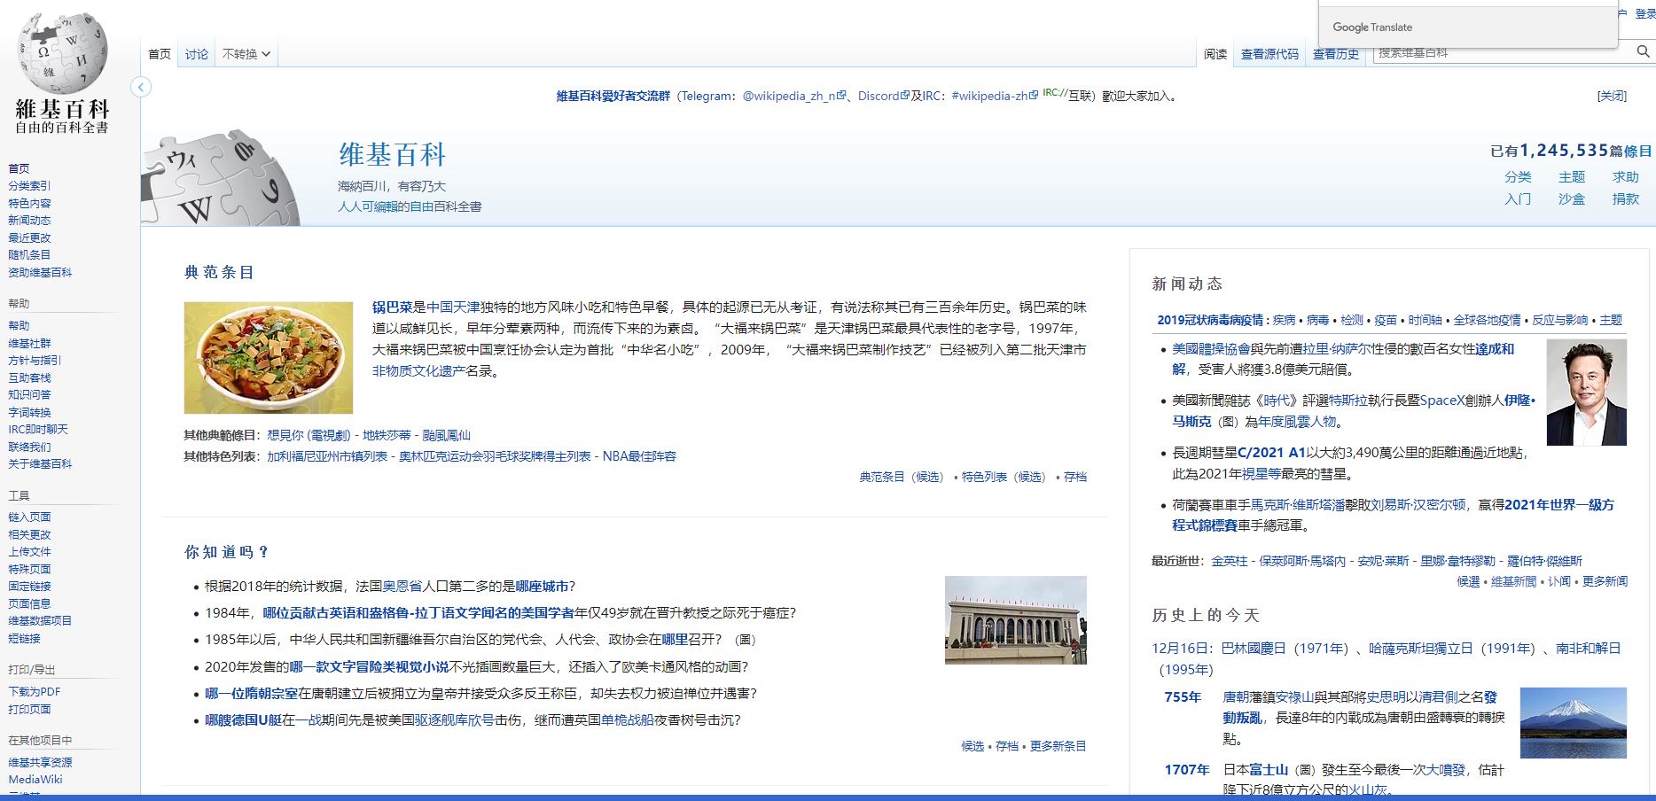Open the 沙盒 link in the header
This screenshot has width=1656, height=801.
pos(1571,199)
